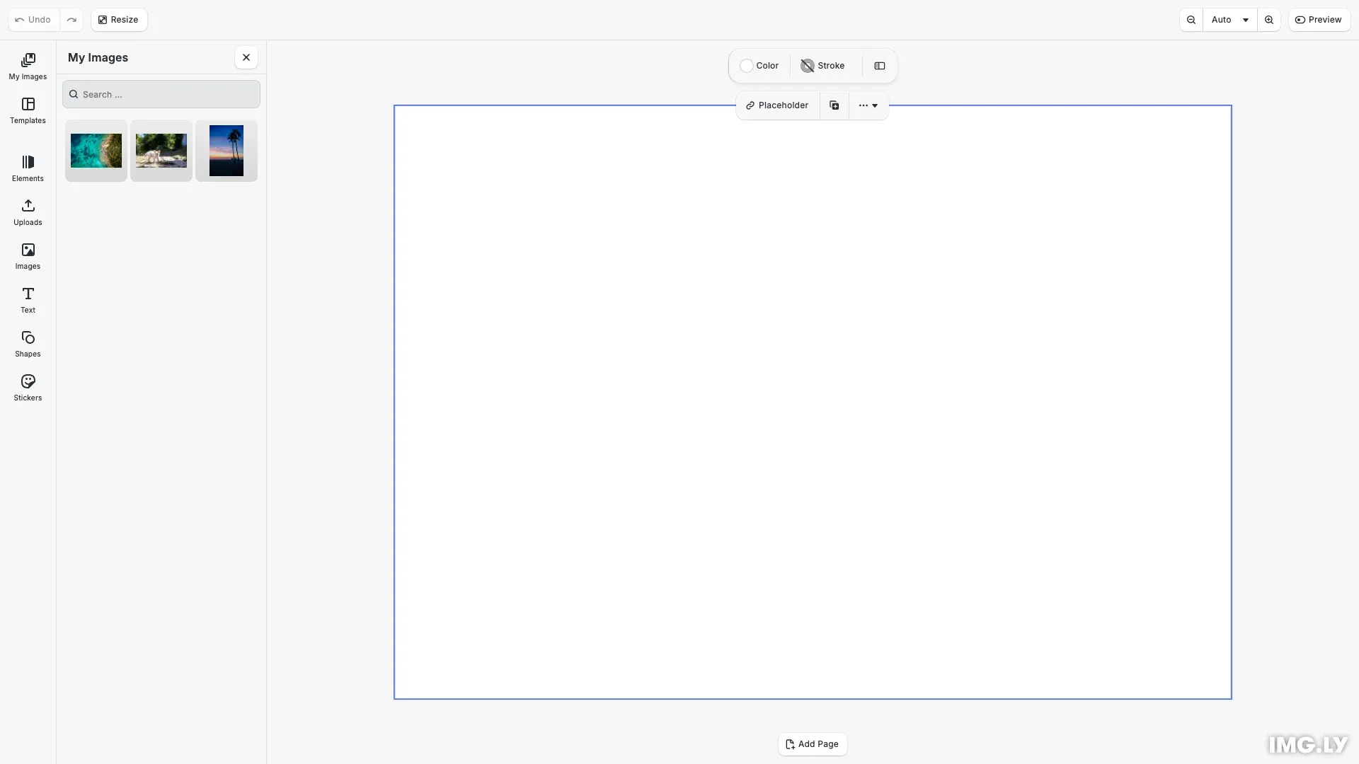Expand the more options dropdown next to Placeholder
This screenshot has width=1359, height=764.
click(x=868, y=105)
